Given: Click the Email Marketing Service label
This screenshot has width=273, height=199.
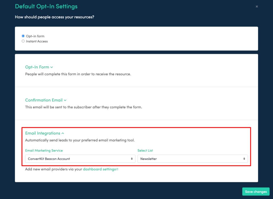Looking at the screenshot, I should pos(44,150).
